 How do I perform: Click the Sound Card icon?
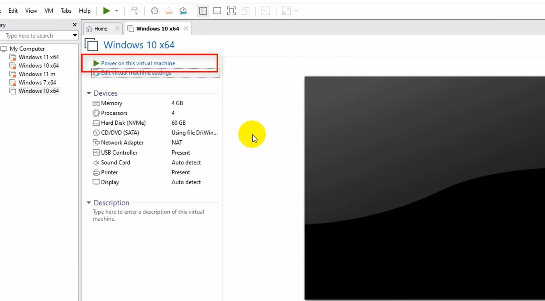click(x=96, y=163)
